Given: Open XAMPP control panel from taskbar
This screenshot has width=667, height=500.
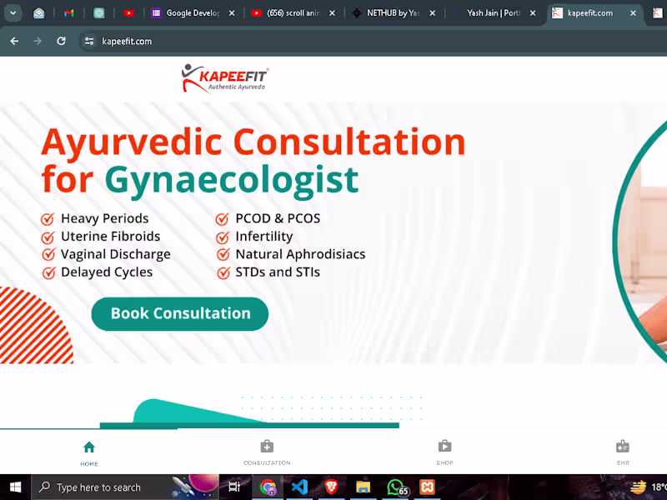Looking at the screenshot, I should pyautogui.click(x=427, y=487).
